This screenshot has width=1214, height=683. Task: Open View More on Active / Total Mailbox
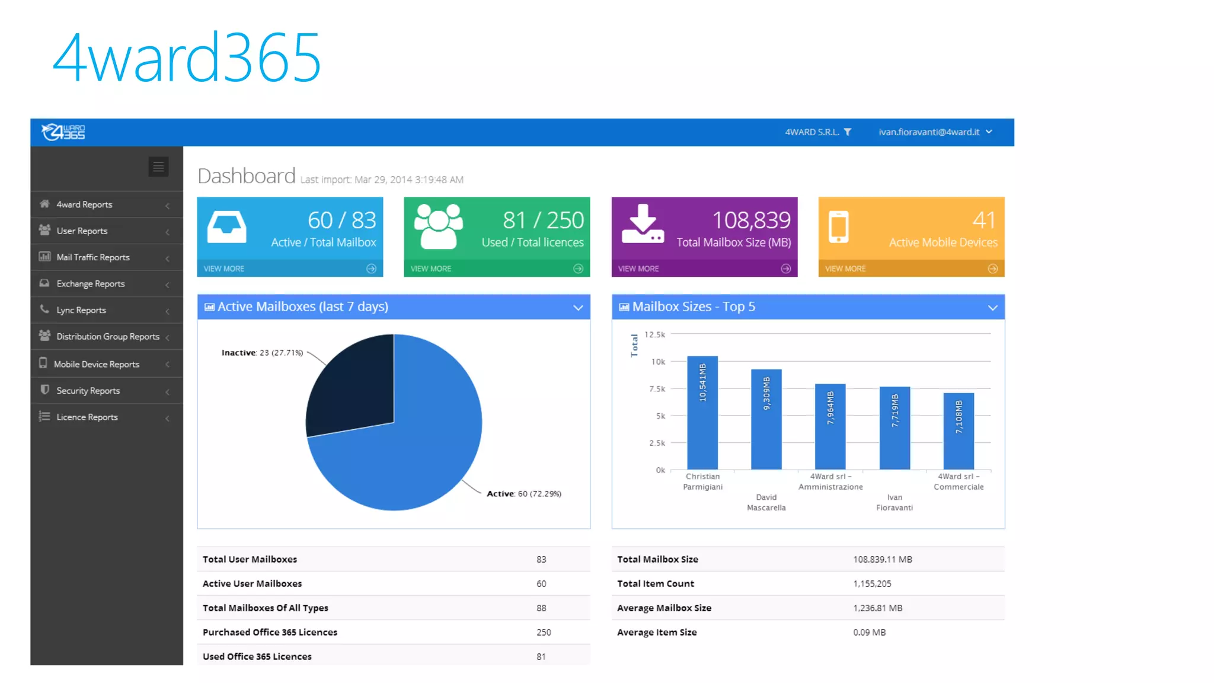[225, 269]
